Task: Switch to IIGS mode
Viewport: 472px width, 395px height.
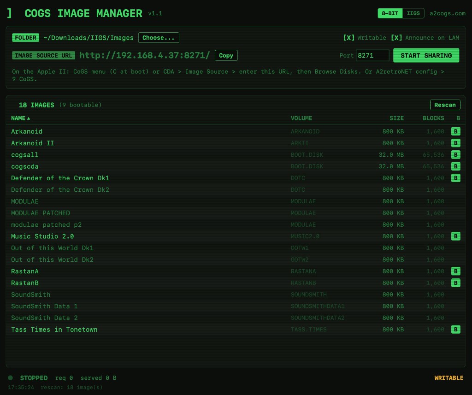Action: click(x=413, y=13)
